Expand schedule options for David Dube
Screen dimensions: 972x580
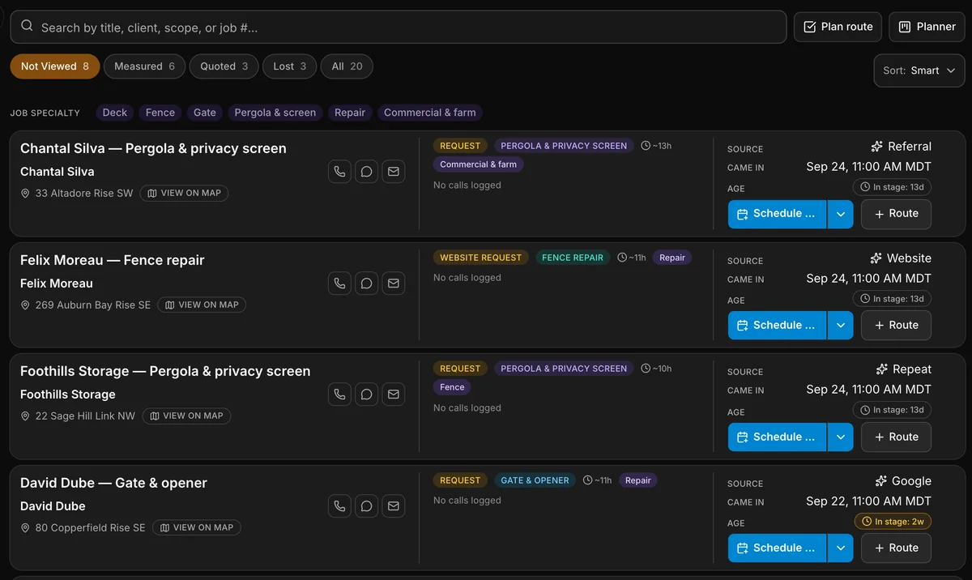coord(840,548)
